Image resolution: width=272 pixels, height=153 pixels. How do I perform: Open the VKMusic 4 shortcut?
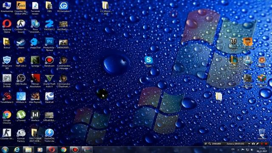21,98
